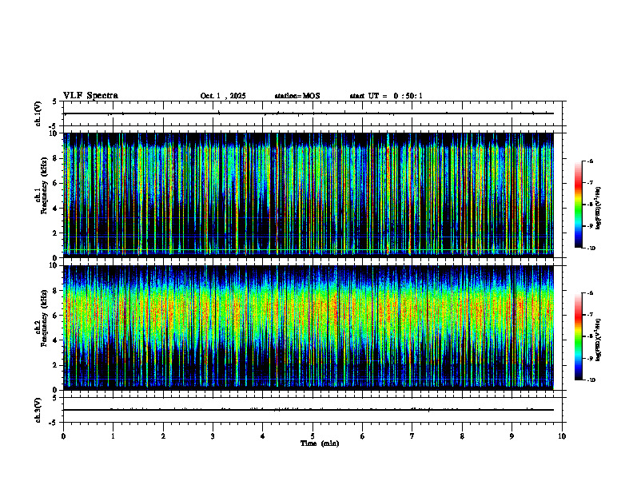The width and height of the screenshot is (633, 489).
Task: Click the "-6" value on ch.1 colorbar
Action: point(590,161)
